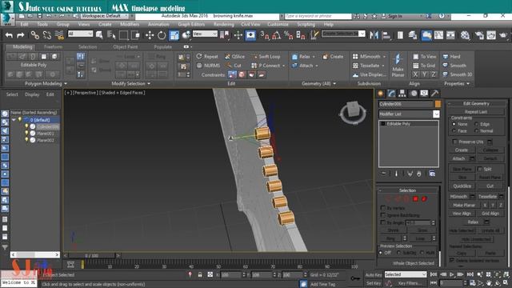
Task: Activate the Unlink Selection tool
Action: 46,35
